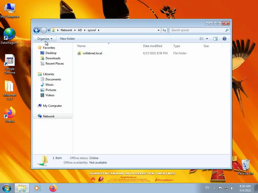
Task: Click the date 4/17/2021 8:58 PM
Action: point(155,53)
